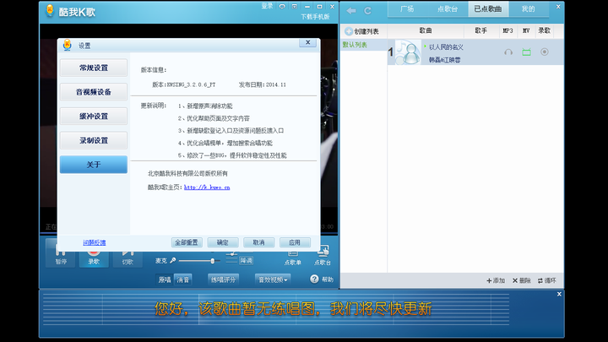Image resolution: width=608 pixels, height=342 pixels.
Task: Play MP3 headphone icon for 以人民的名义
Action: pos(508,52)
